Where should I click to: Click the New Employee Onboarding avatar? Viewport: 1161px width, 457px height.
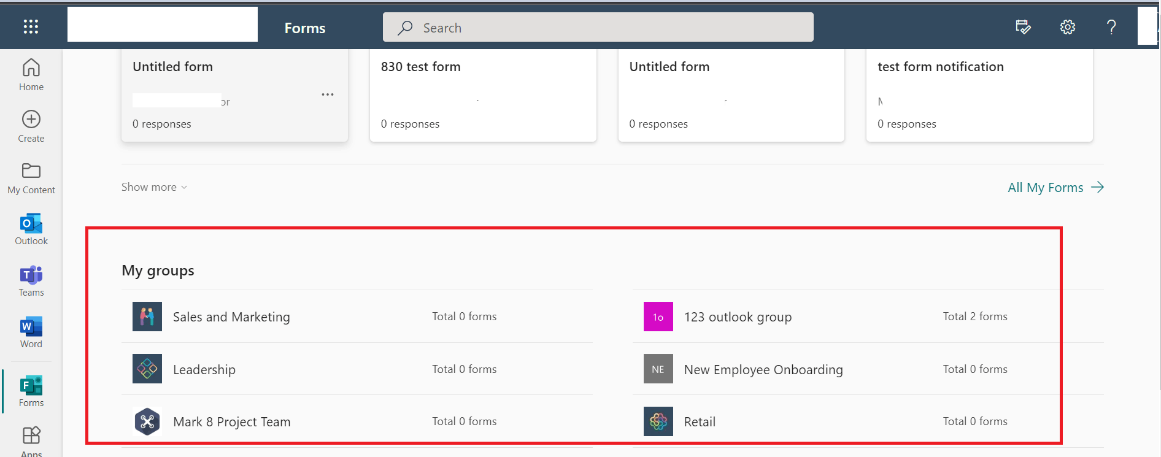click(x=658, y=369)
